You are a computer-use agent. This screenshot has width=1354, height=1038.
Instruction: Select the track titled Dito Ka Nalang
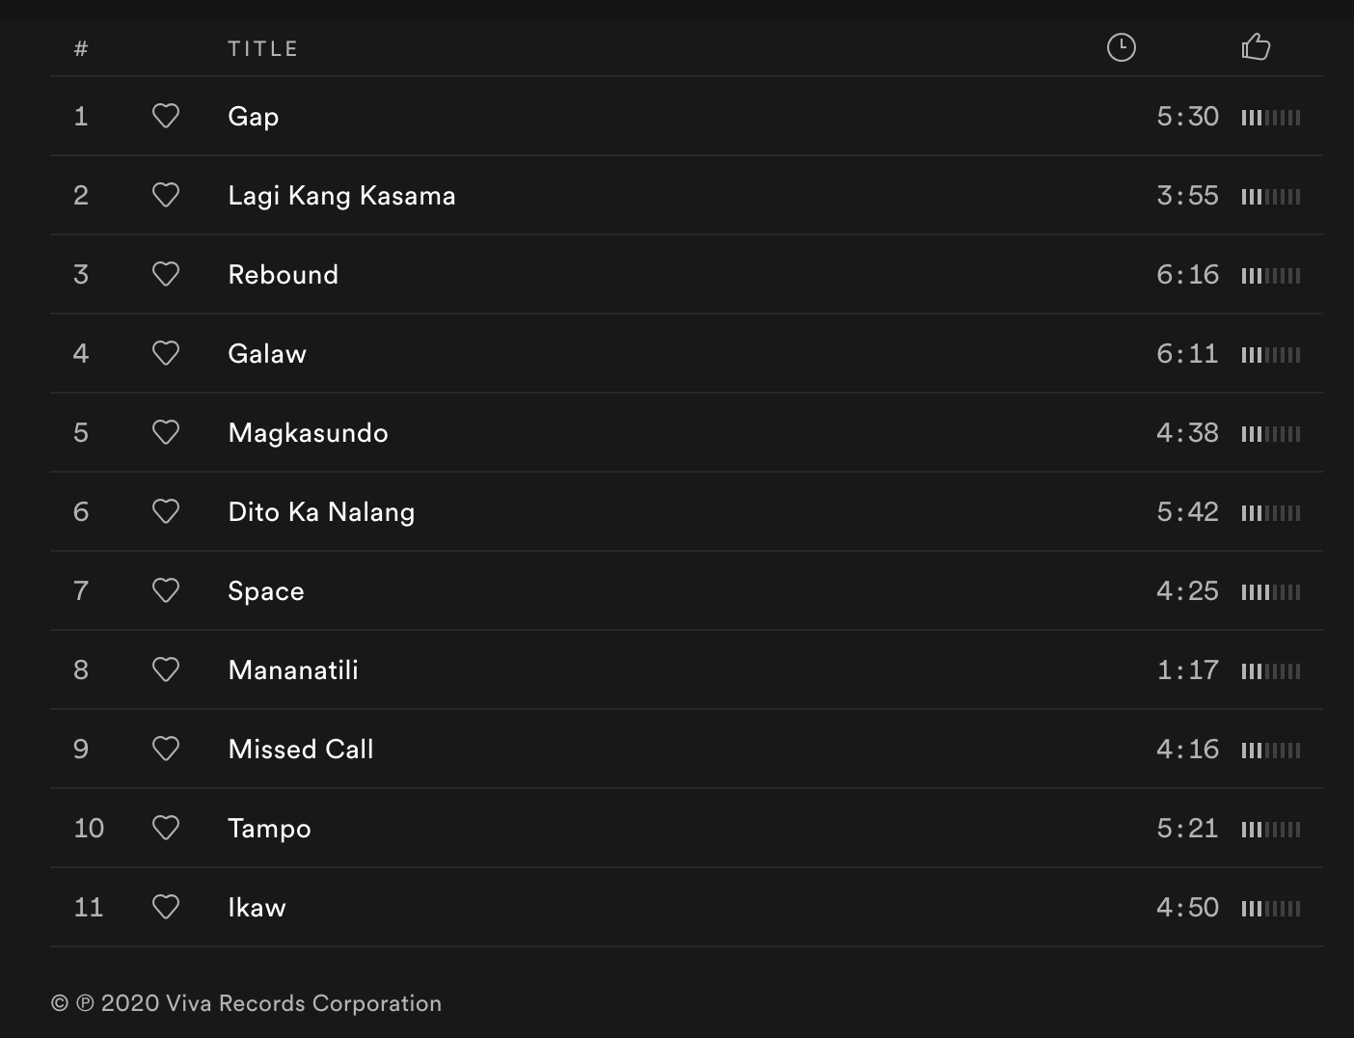pyautogui.click(x=321, y=512)
